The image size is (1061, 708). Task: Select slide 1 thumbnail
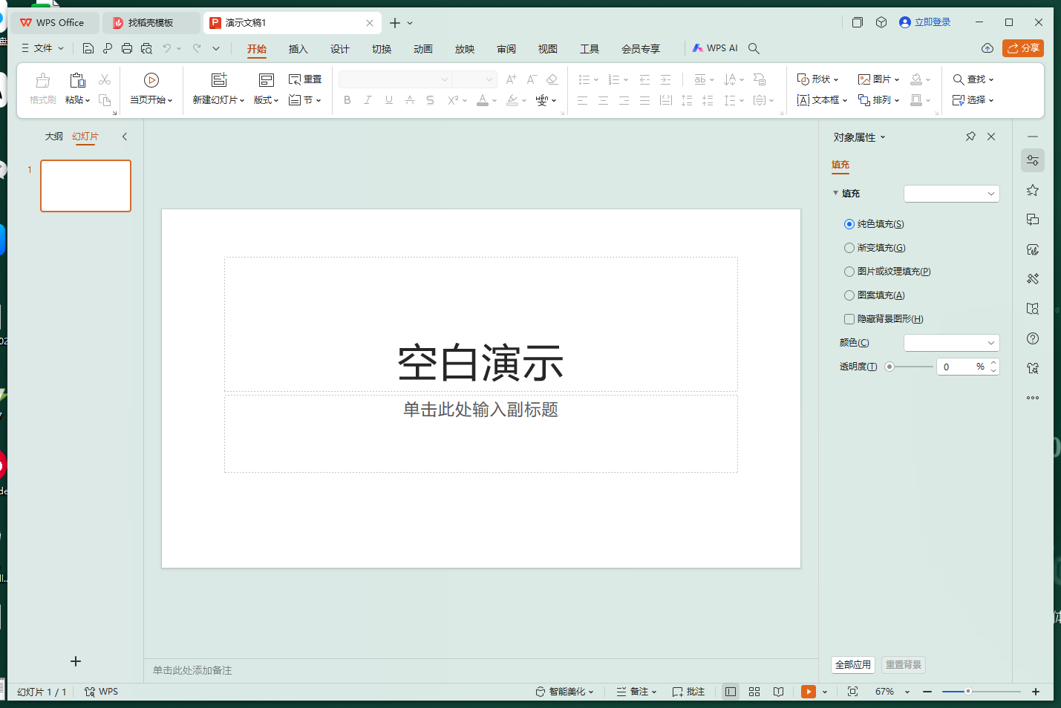point(85,186)
